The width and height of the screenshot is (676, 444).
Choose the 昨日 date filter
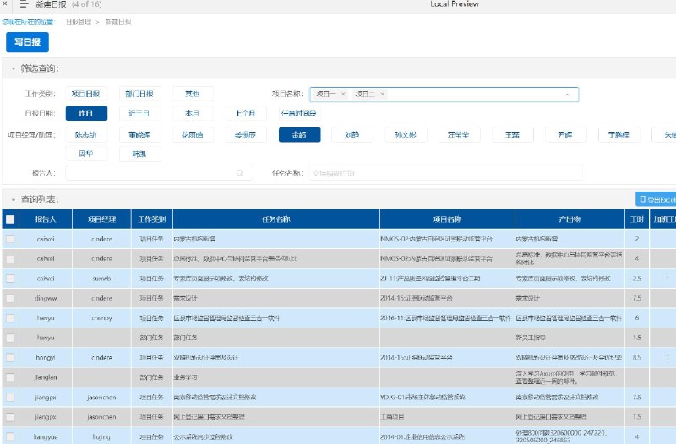coord(86,113)
